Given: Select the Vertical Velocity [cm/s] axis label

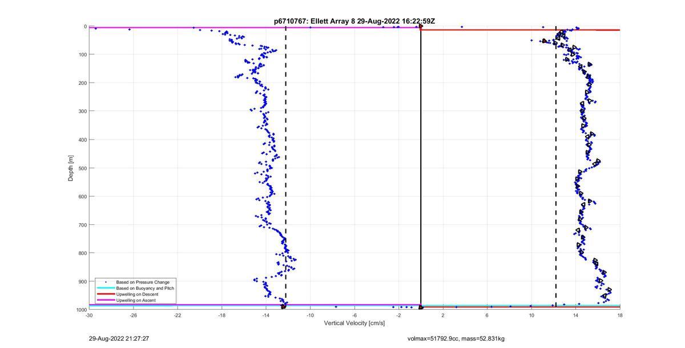Looking at the screenshot, I should 354,324.
